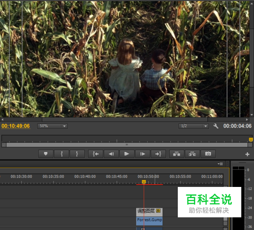This screenshot has width=254, height=230.
Task: Click 00:10:55:00 on the timeline ruler
Action: coord(180,176)
